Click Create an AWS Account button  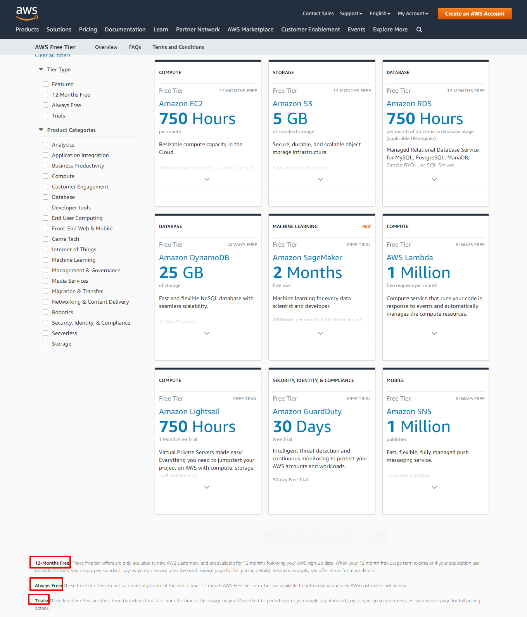coord(475,14)
